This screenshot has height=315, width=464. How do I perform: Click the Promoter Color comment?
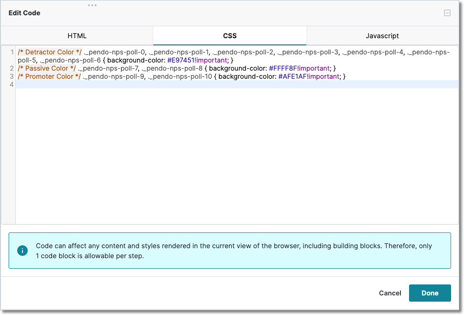tap(49, 76)
